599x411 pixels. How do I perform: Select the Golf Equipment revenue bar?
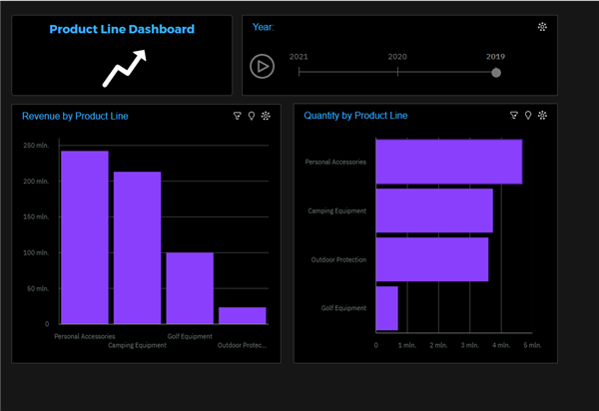coord(190,288)
